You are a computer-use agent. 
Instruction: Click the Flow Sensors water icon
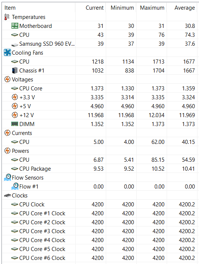coord(7,177)
